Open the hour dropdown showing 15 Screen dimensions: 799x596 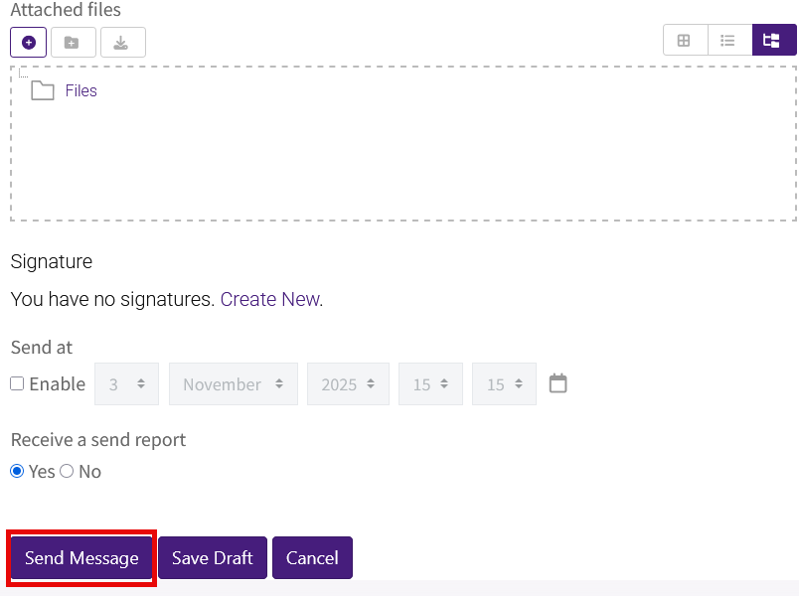pos(430,384)
